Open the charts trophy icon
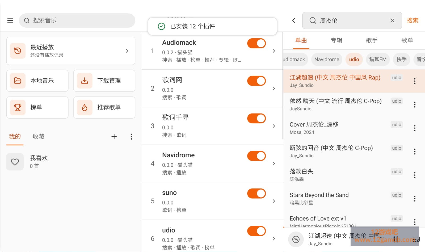This screenshot has height=252, width=425. [x=18, y=107]
